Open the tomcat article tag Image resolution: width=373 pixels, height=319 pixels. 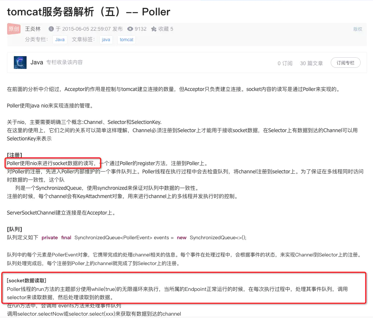point(126,40)
